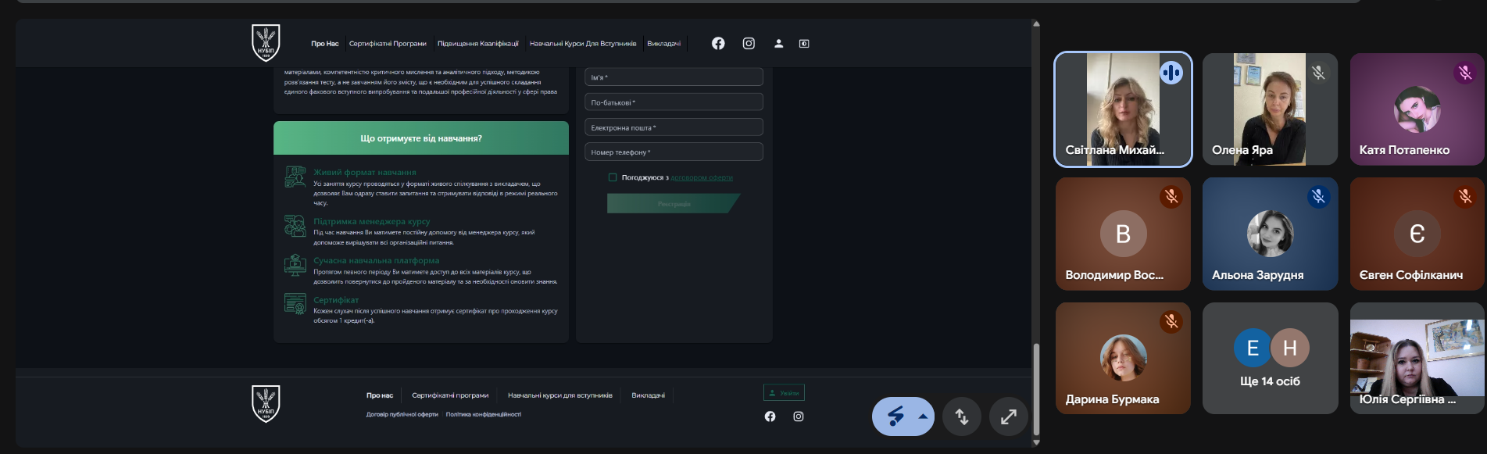The width and height of the screenshot is (1487, 454).
Task: Open 'Підвищення Кваліфікації' menu item
Action: (x=477, y=44)
